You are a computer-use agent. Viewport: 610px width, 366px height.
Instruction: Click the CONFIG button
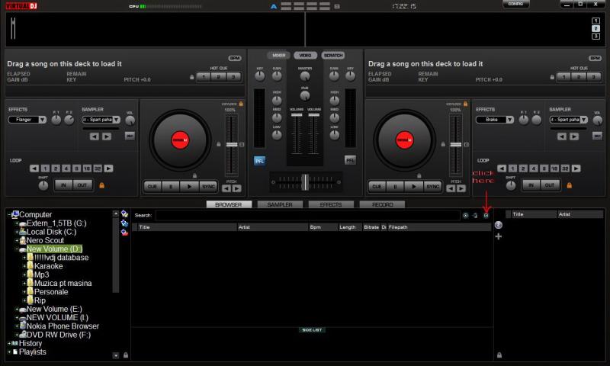(x=516, y=5)
